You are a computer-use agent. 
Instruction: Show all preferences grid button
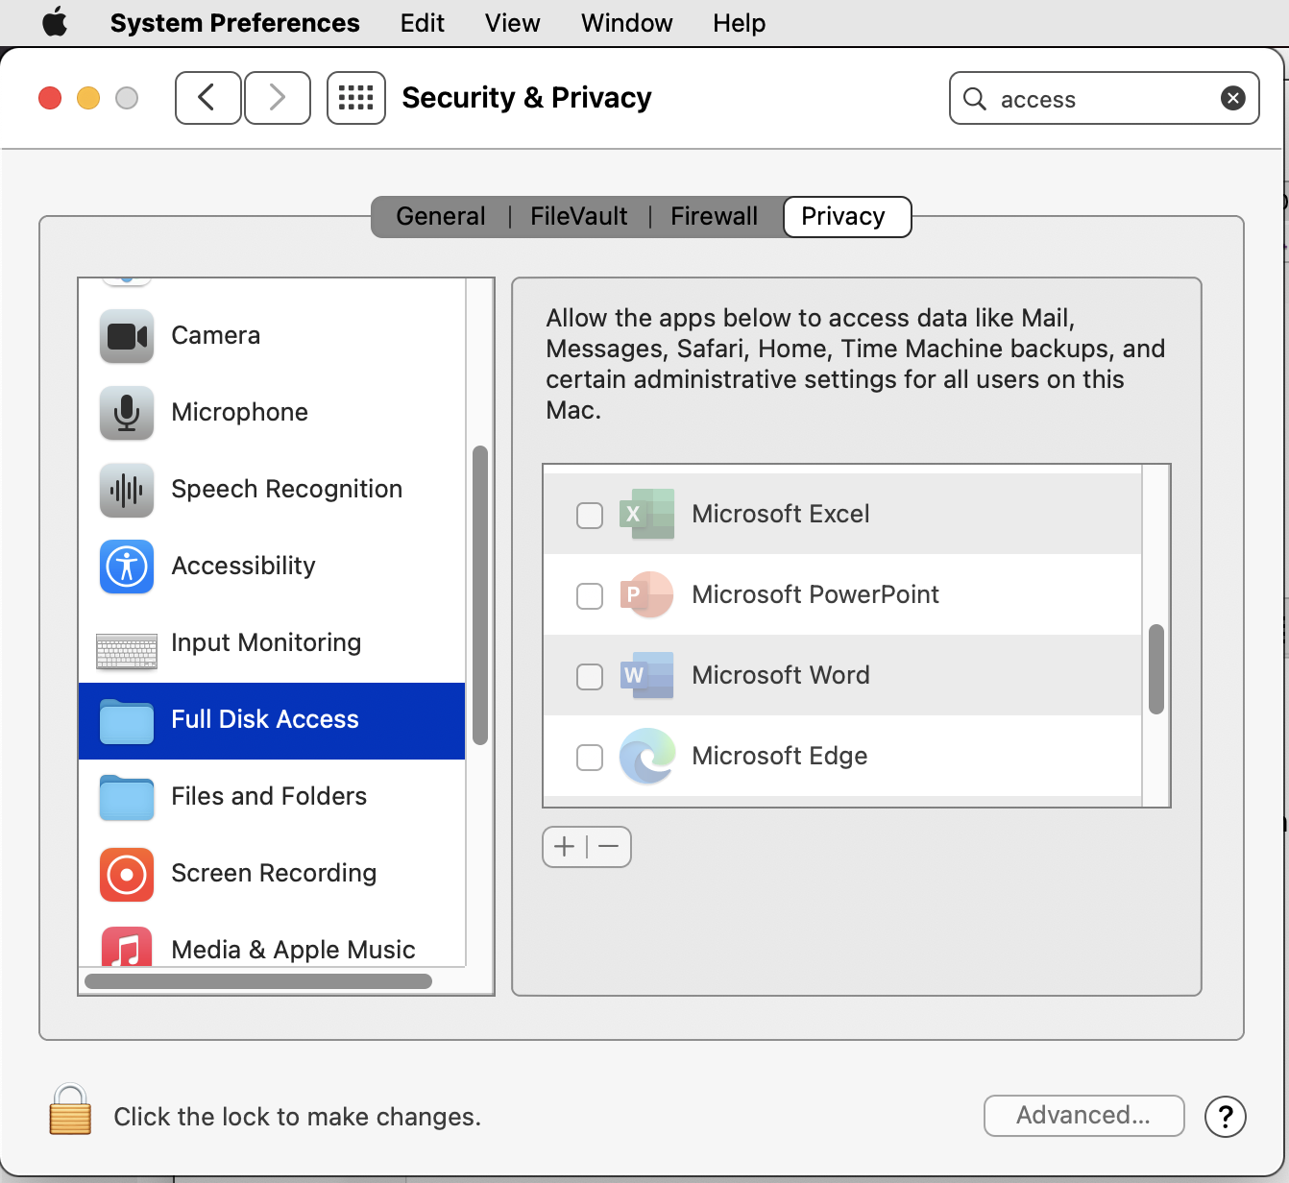356,98
